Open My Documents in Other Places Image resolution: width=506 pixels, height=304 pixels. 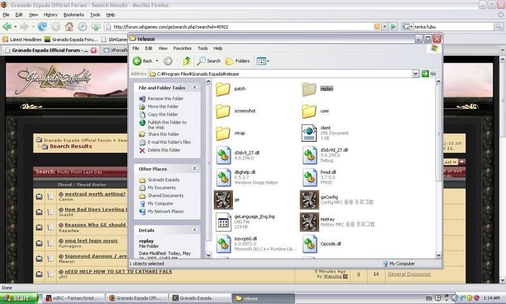point(162,187)
